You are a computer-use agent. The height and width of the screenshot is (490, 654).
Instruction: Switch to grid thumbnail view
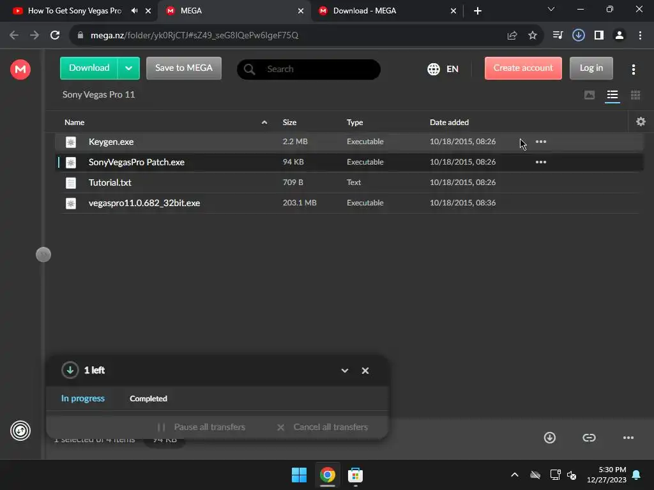tap(635, 95)
